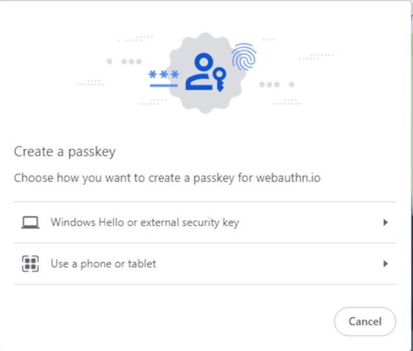Screen dimensions: 413x351
Task: Click the QR code phone icon
Action: (x=30, y=264)
